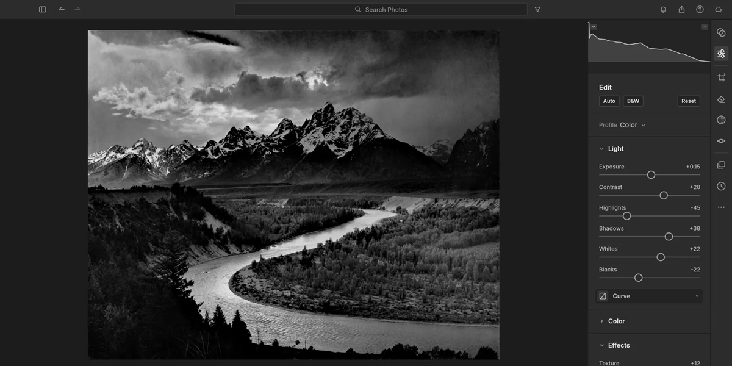Click the histogram graph
The width and height of the screenshot is (732, 366).
[x=649, y=42]
